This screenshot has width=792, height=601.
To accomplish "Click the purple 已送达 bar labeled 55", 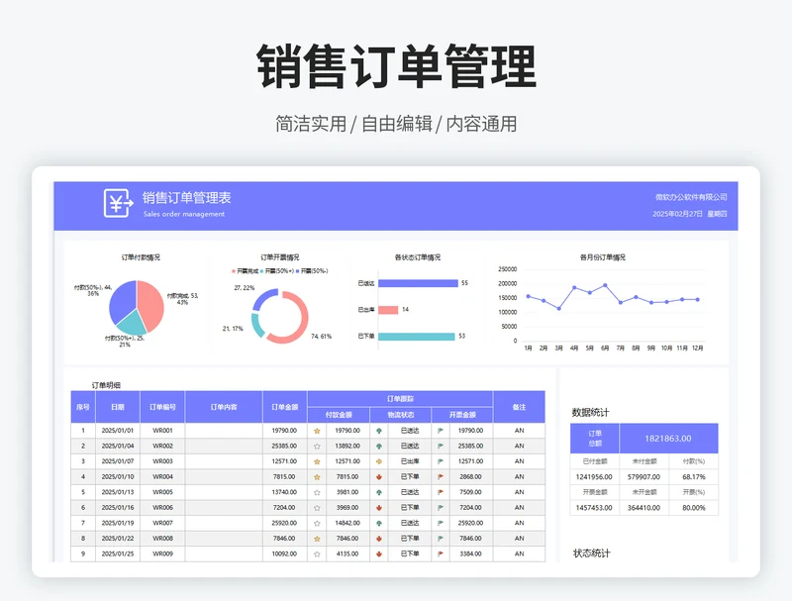I will point(418,283).
